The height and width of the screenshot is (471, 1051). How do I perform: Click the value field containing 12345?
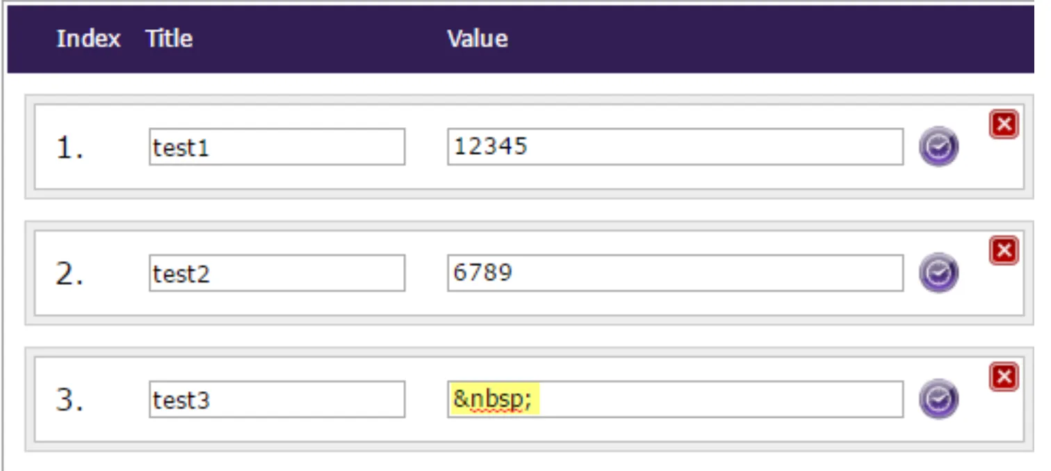(675, 147)
